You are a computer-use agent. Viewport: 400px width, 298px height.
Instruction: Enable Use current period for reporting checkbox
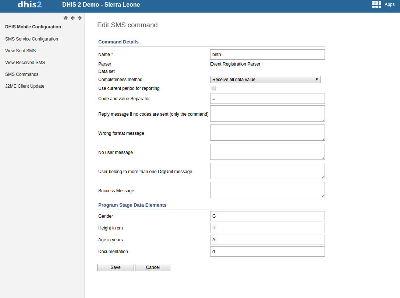coord(214,88)
